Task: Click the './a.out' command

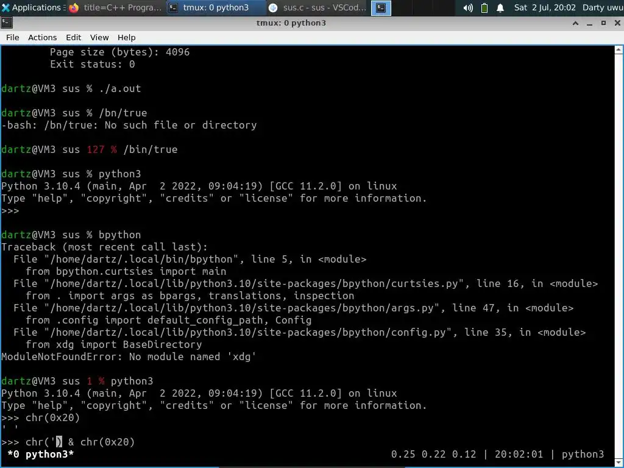Action: (120, 89)
